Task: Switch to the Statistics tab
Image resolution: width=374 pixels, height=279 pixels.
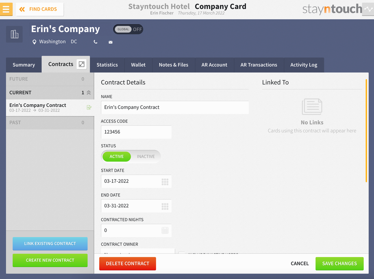Action: [x=107, y=65]
